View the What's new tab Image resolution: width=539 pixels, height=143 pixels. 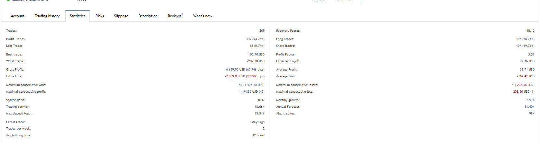(x=203, y=16)
